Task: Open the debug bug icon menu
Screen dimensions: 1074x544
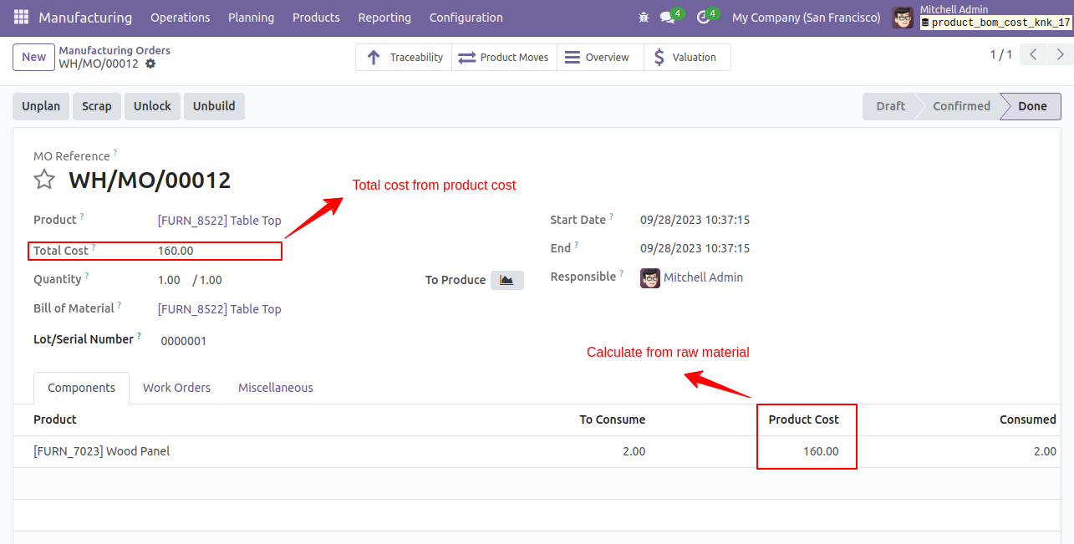Action: 643,18
